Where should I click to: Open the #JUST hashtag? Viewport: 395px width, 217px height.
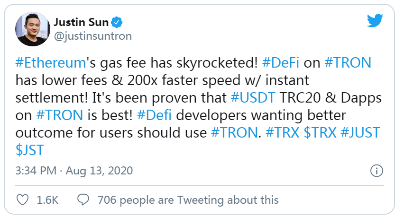pos(361,133)
